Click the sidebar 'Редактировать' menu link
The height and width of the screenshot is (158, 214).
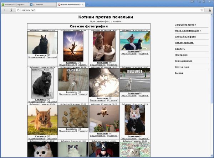[184, 43]
